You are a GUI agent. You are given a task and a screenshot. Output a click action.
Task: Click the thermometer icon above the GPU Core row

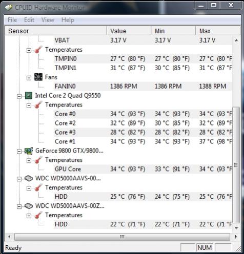38,160
